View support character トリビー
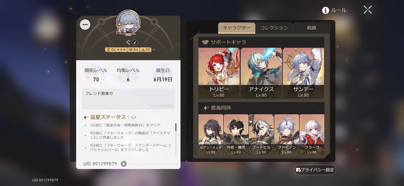 click(x=219, y=73)
